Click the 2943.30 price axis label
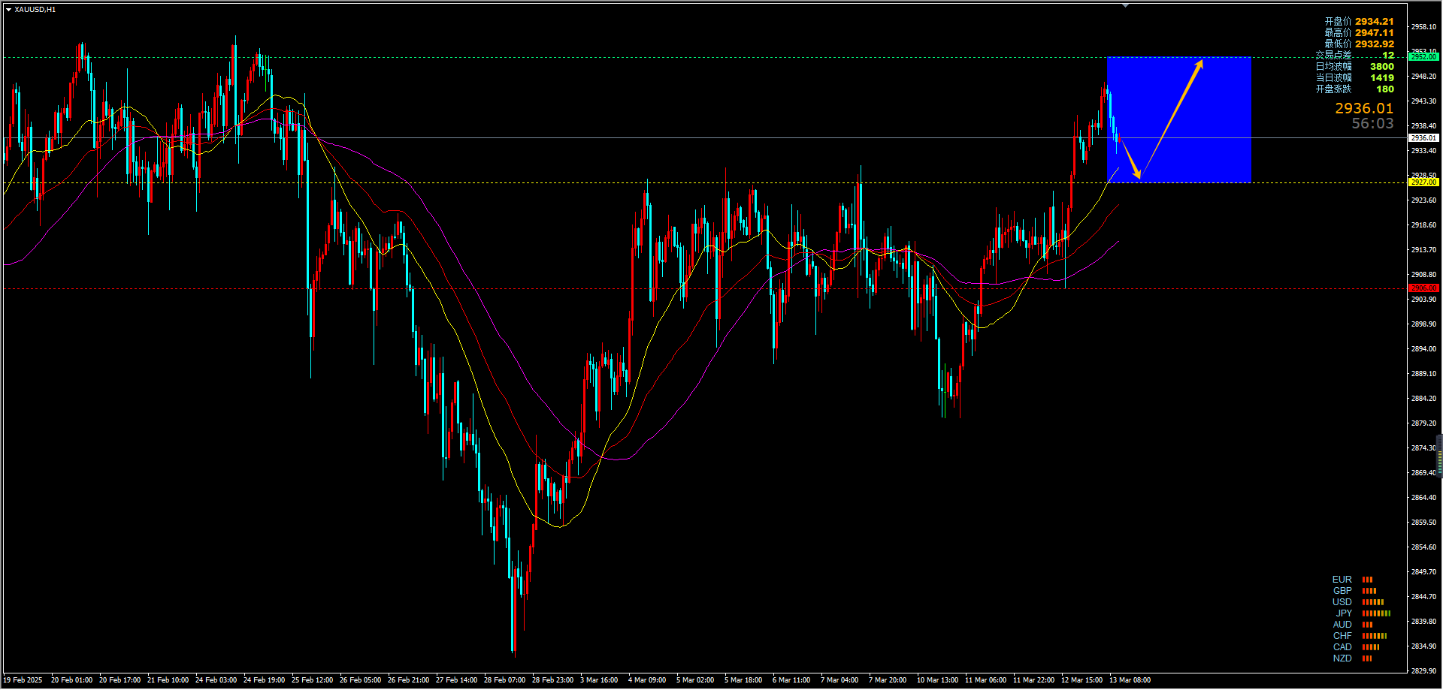Image resolution: width=1443 pixels, height=690 pixels. pyautogui.click(x=1423, y=101)
